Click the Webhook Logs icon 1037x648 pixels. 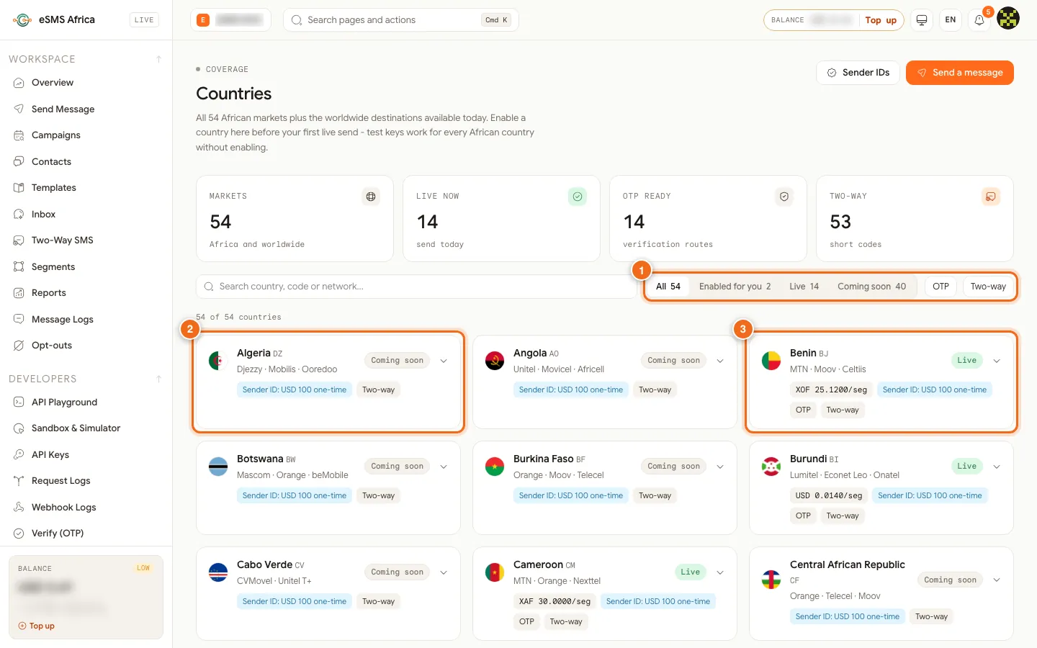(x=19, y=507)
